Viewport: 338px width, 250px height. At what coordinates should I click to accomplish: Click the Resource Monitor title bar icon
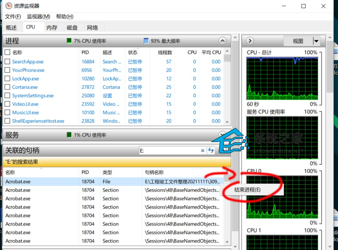point(9,6)
